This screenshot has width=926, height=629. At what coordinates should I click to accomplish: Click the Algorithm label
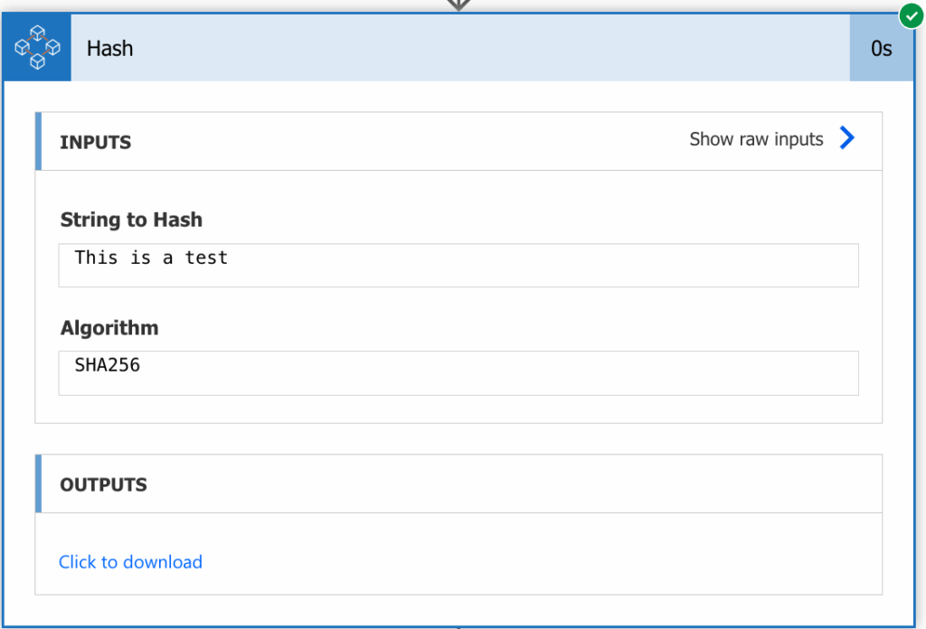click(x=109, y=327)
